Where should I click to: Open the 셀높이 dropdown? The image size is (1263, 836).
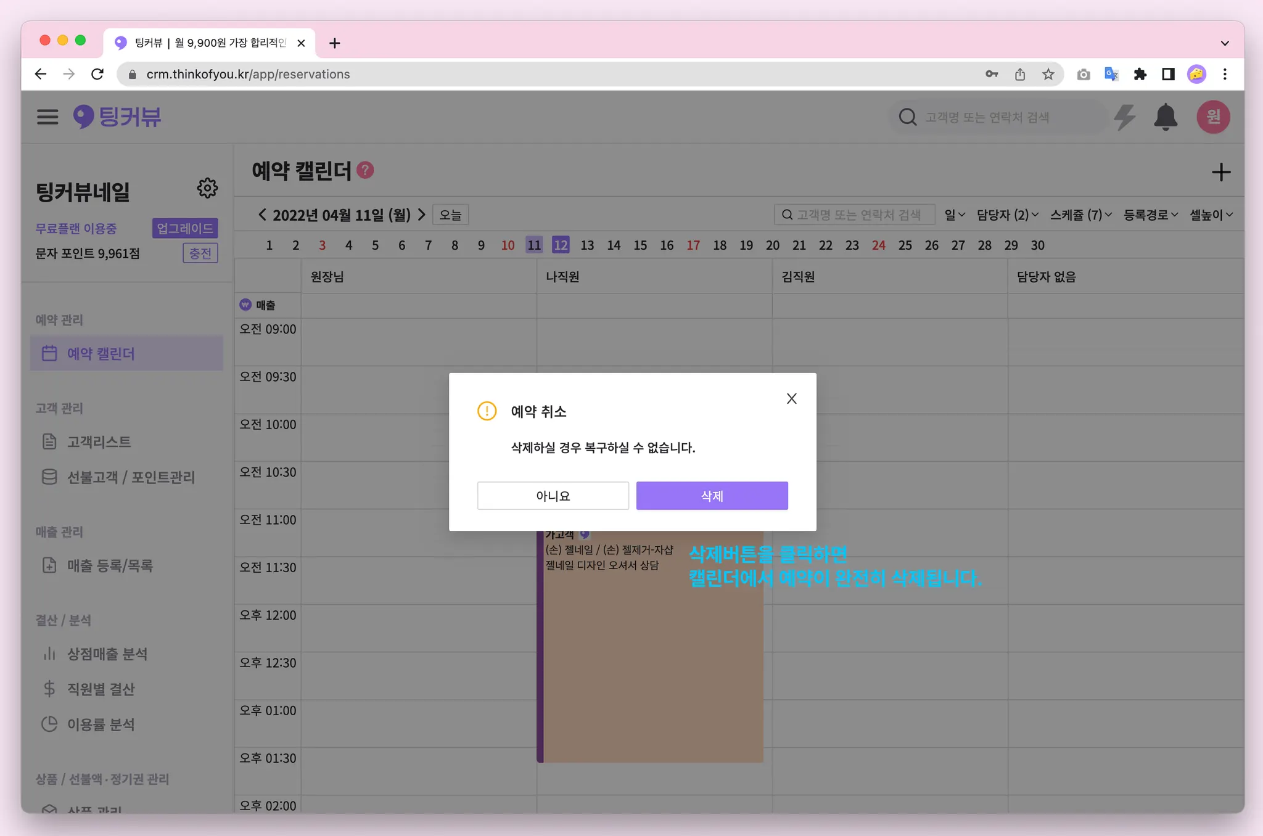point(1211,215)
